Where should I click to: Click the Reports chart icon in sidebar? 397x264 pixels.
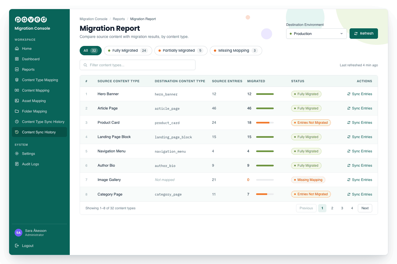tap(17, 70)
